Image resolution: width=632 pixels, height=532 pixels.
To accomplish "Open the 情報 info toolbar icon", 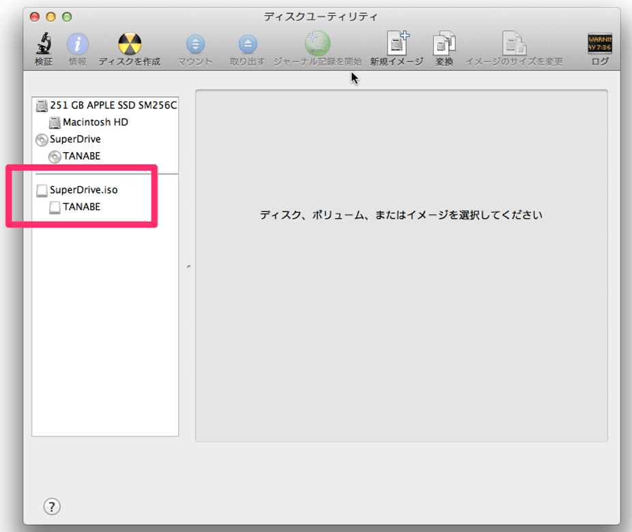I will click(x=77, y=44).
